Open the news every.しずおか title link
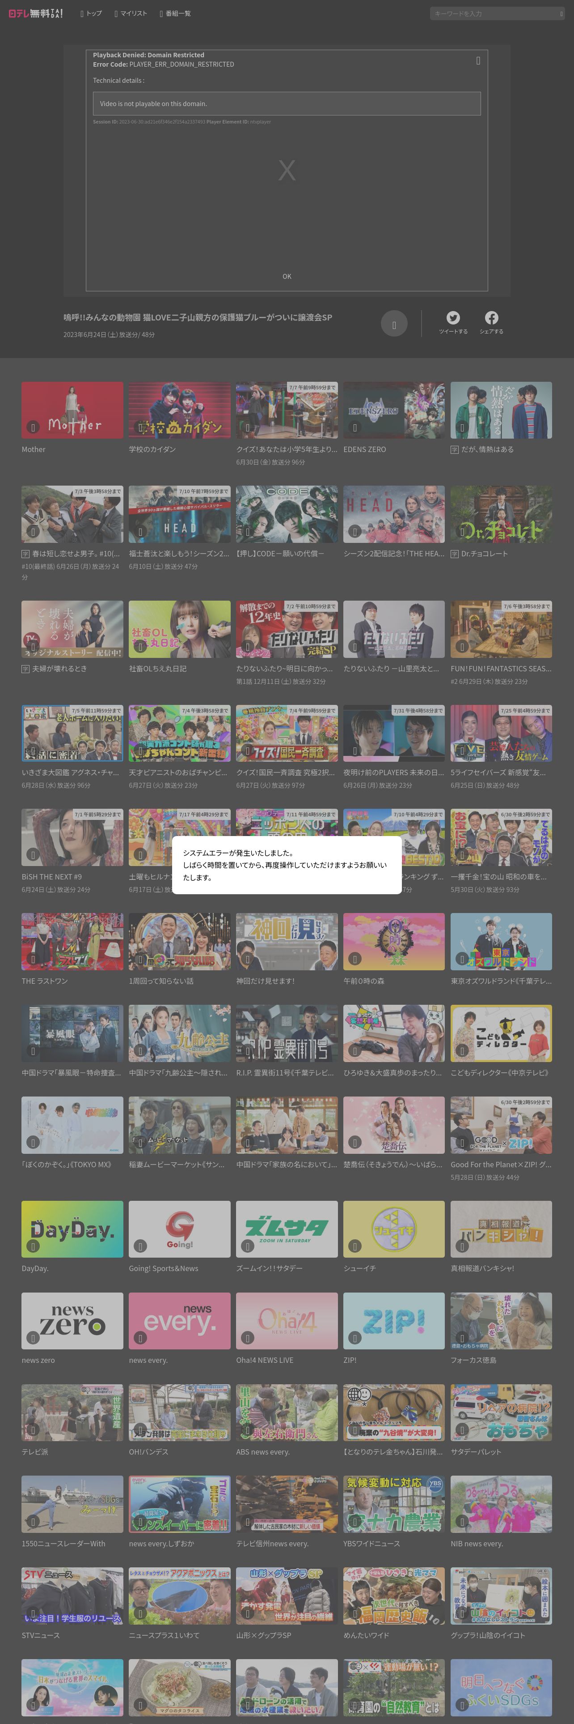The width and height of the screenshot is (574, 1724). [162, 1543]
